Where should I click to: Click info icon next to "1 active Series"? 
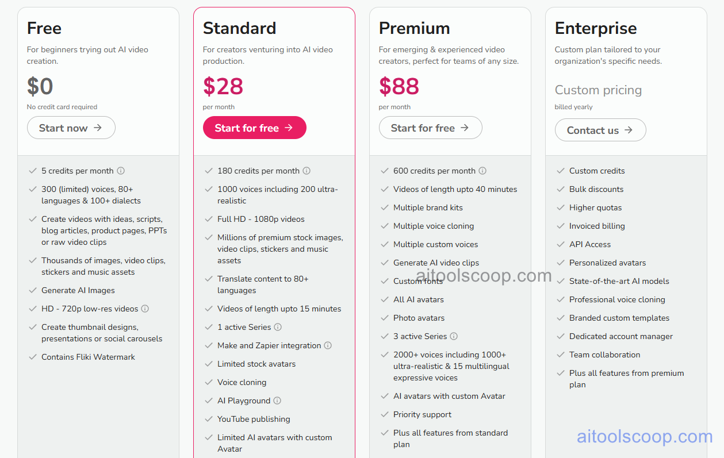pos(277,327)
